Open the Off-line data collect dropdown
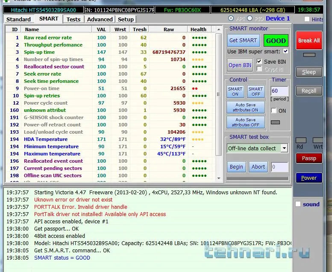 (284, 148)
